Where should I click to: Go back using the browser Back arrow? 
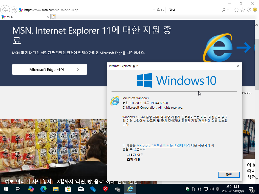click(5, 10)
